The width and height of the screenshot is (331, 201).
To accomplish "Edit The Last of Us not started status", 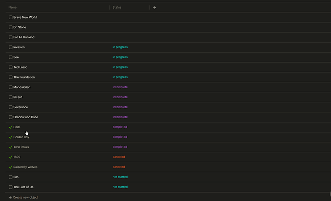I will (120, 187).
